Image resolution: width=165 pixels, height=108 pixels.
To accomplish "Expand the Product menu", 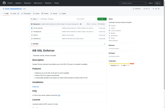I will (x=10, y=3).
